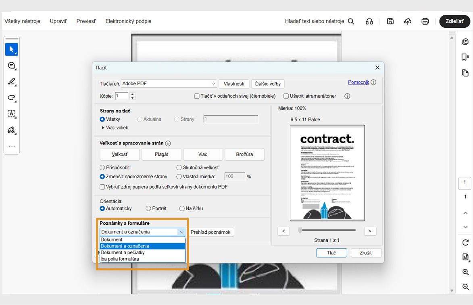This screenshot has width=473, height=305.
Task: Zoom in with the plus magnifier
Action: tap(465, 272)
